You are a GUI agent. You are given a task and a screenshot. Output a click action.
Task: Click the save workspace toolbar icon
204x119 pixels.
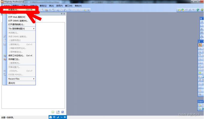[x=46, y=10]
